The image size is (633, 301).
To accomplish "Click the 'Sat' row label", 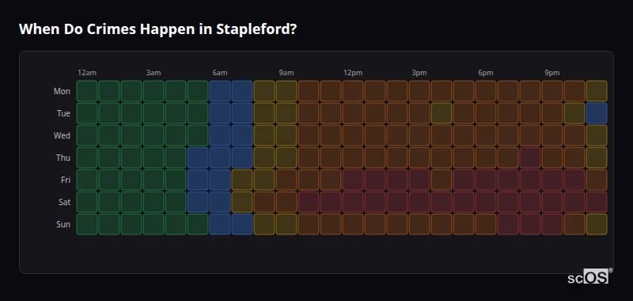I will 64,203.
